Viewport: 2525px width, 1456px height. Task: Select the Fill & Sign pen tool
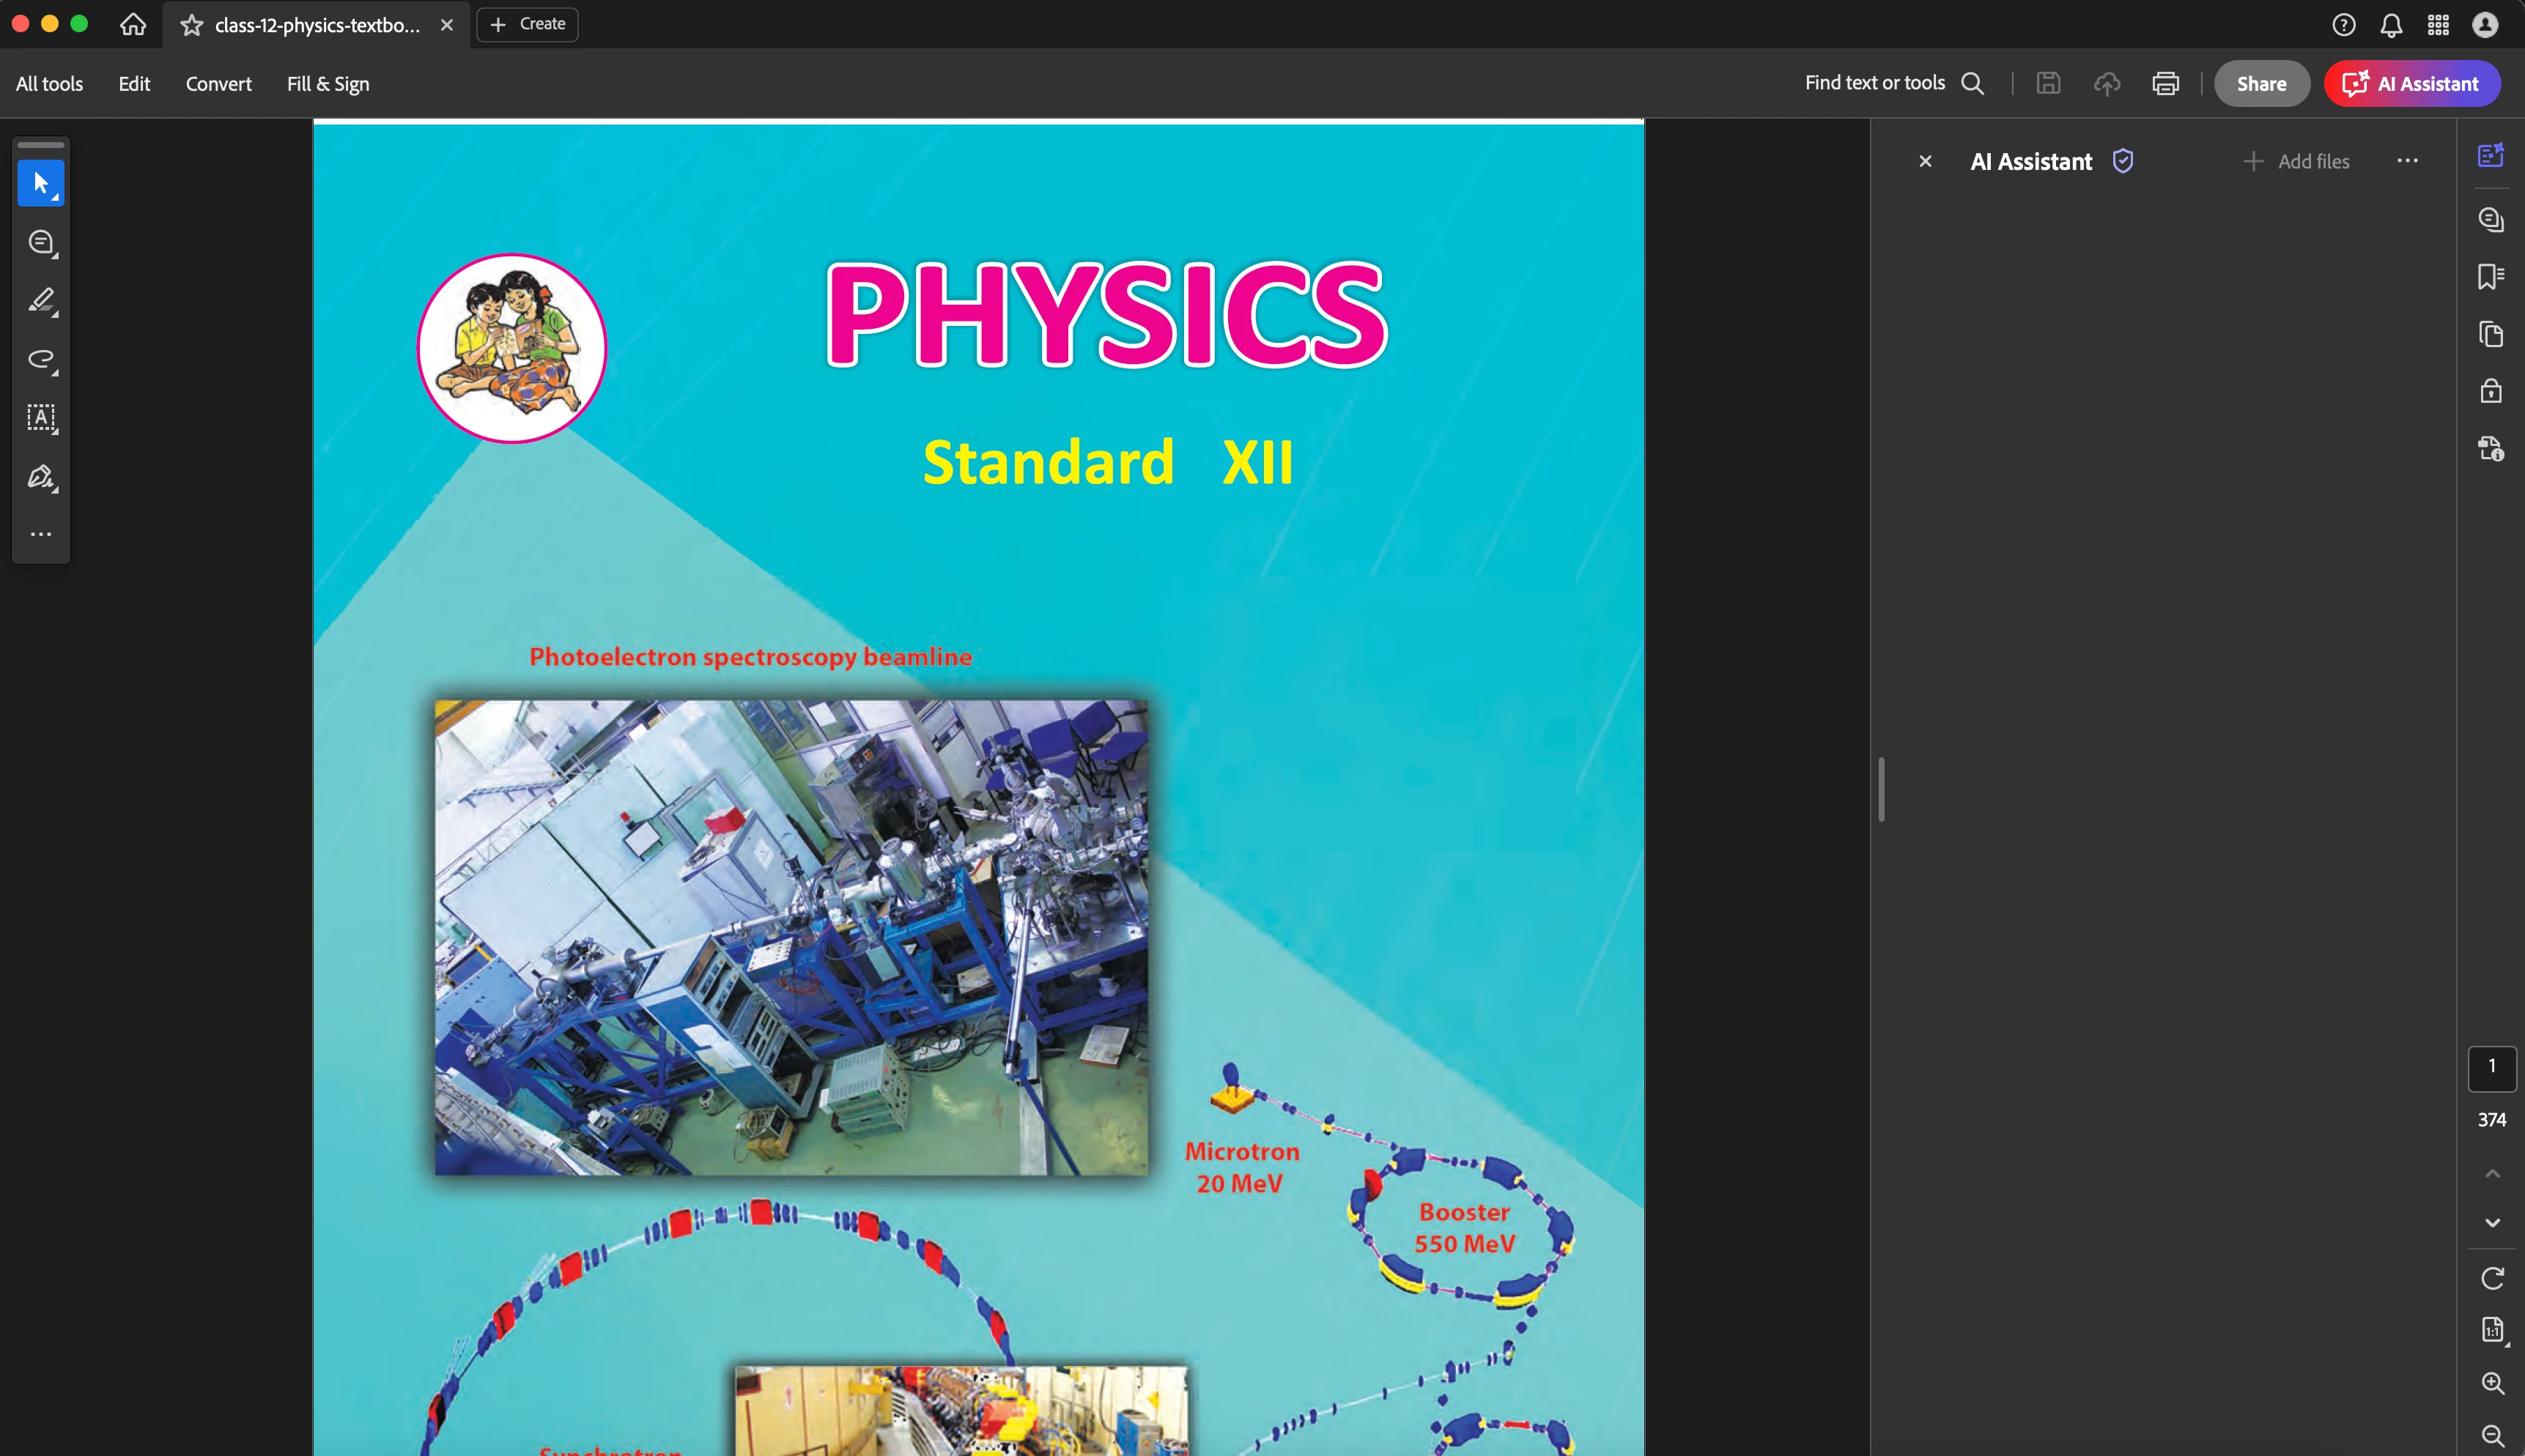point(40,476)
